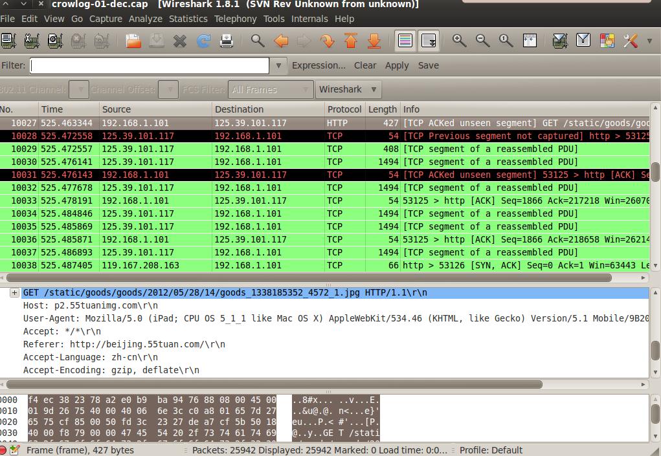
Task: Click the packet list horizontal scrollbar
Action: (x=309, y=278)
